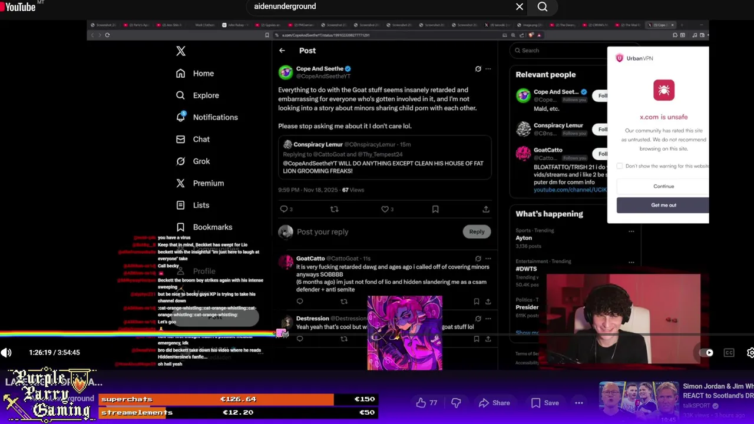Open the #DWTS trending topic
754x424 pixels.
point(526,269)
